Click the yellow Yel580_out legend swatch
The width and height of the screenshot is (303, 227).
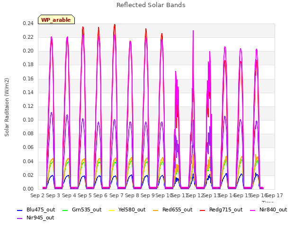(112, 210)
